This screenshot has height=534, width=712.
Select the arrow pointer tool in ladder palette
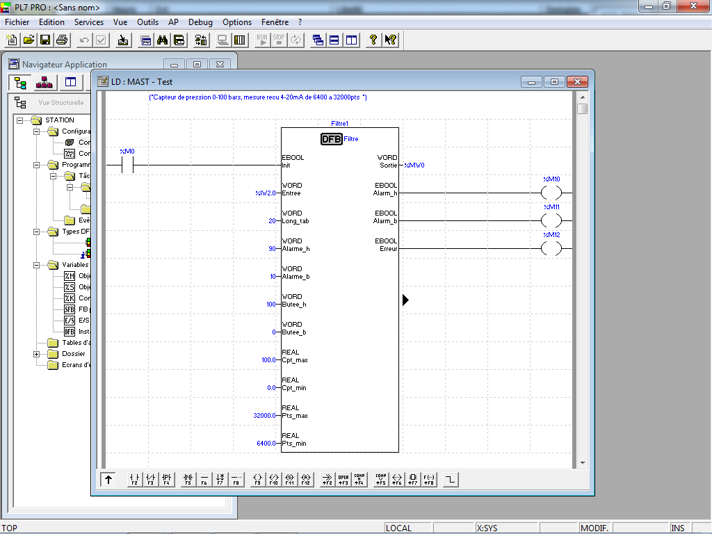(x=108, y=479)
